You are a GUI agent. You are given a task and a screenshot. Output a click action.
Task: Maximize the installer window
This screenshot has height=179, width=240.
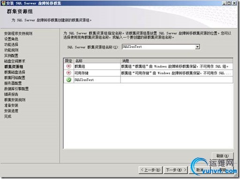click(229, 3)
